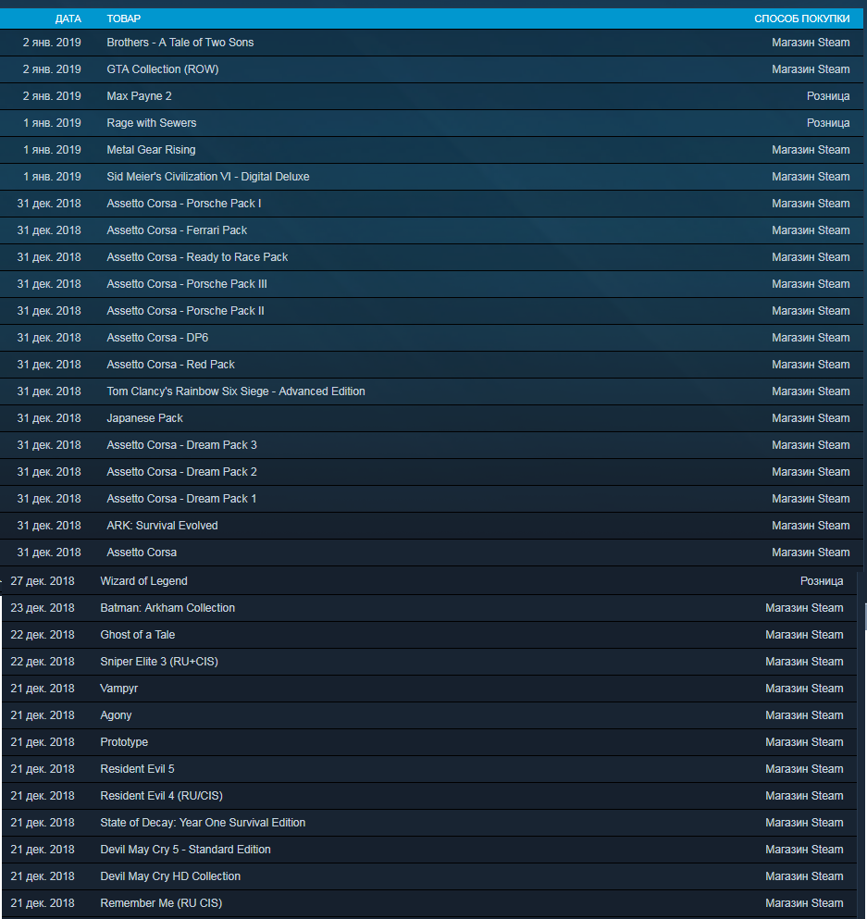Screen dimensions: 867x919
Task: Click Sniper Elite 3 (RU+CIS)
Action: pyautogui.click(x=159, y=662)
